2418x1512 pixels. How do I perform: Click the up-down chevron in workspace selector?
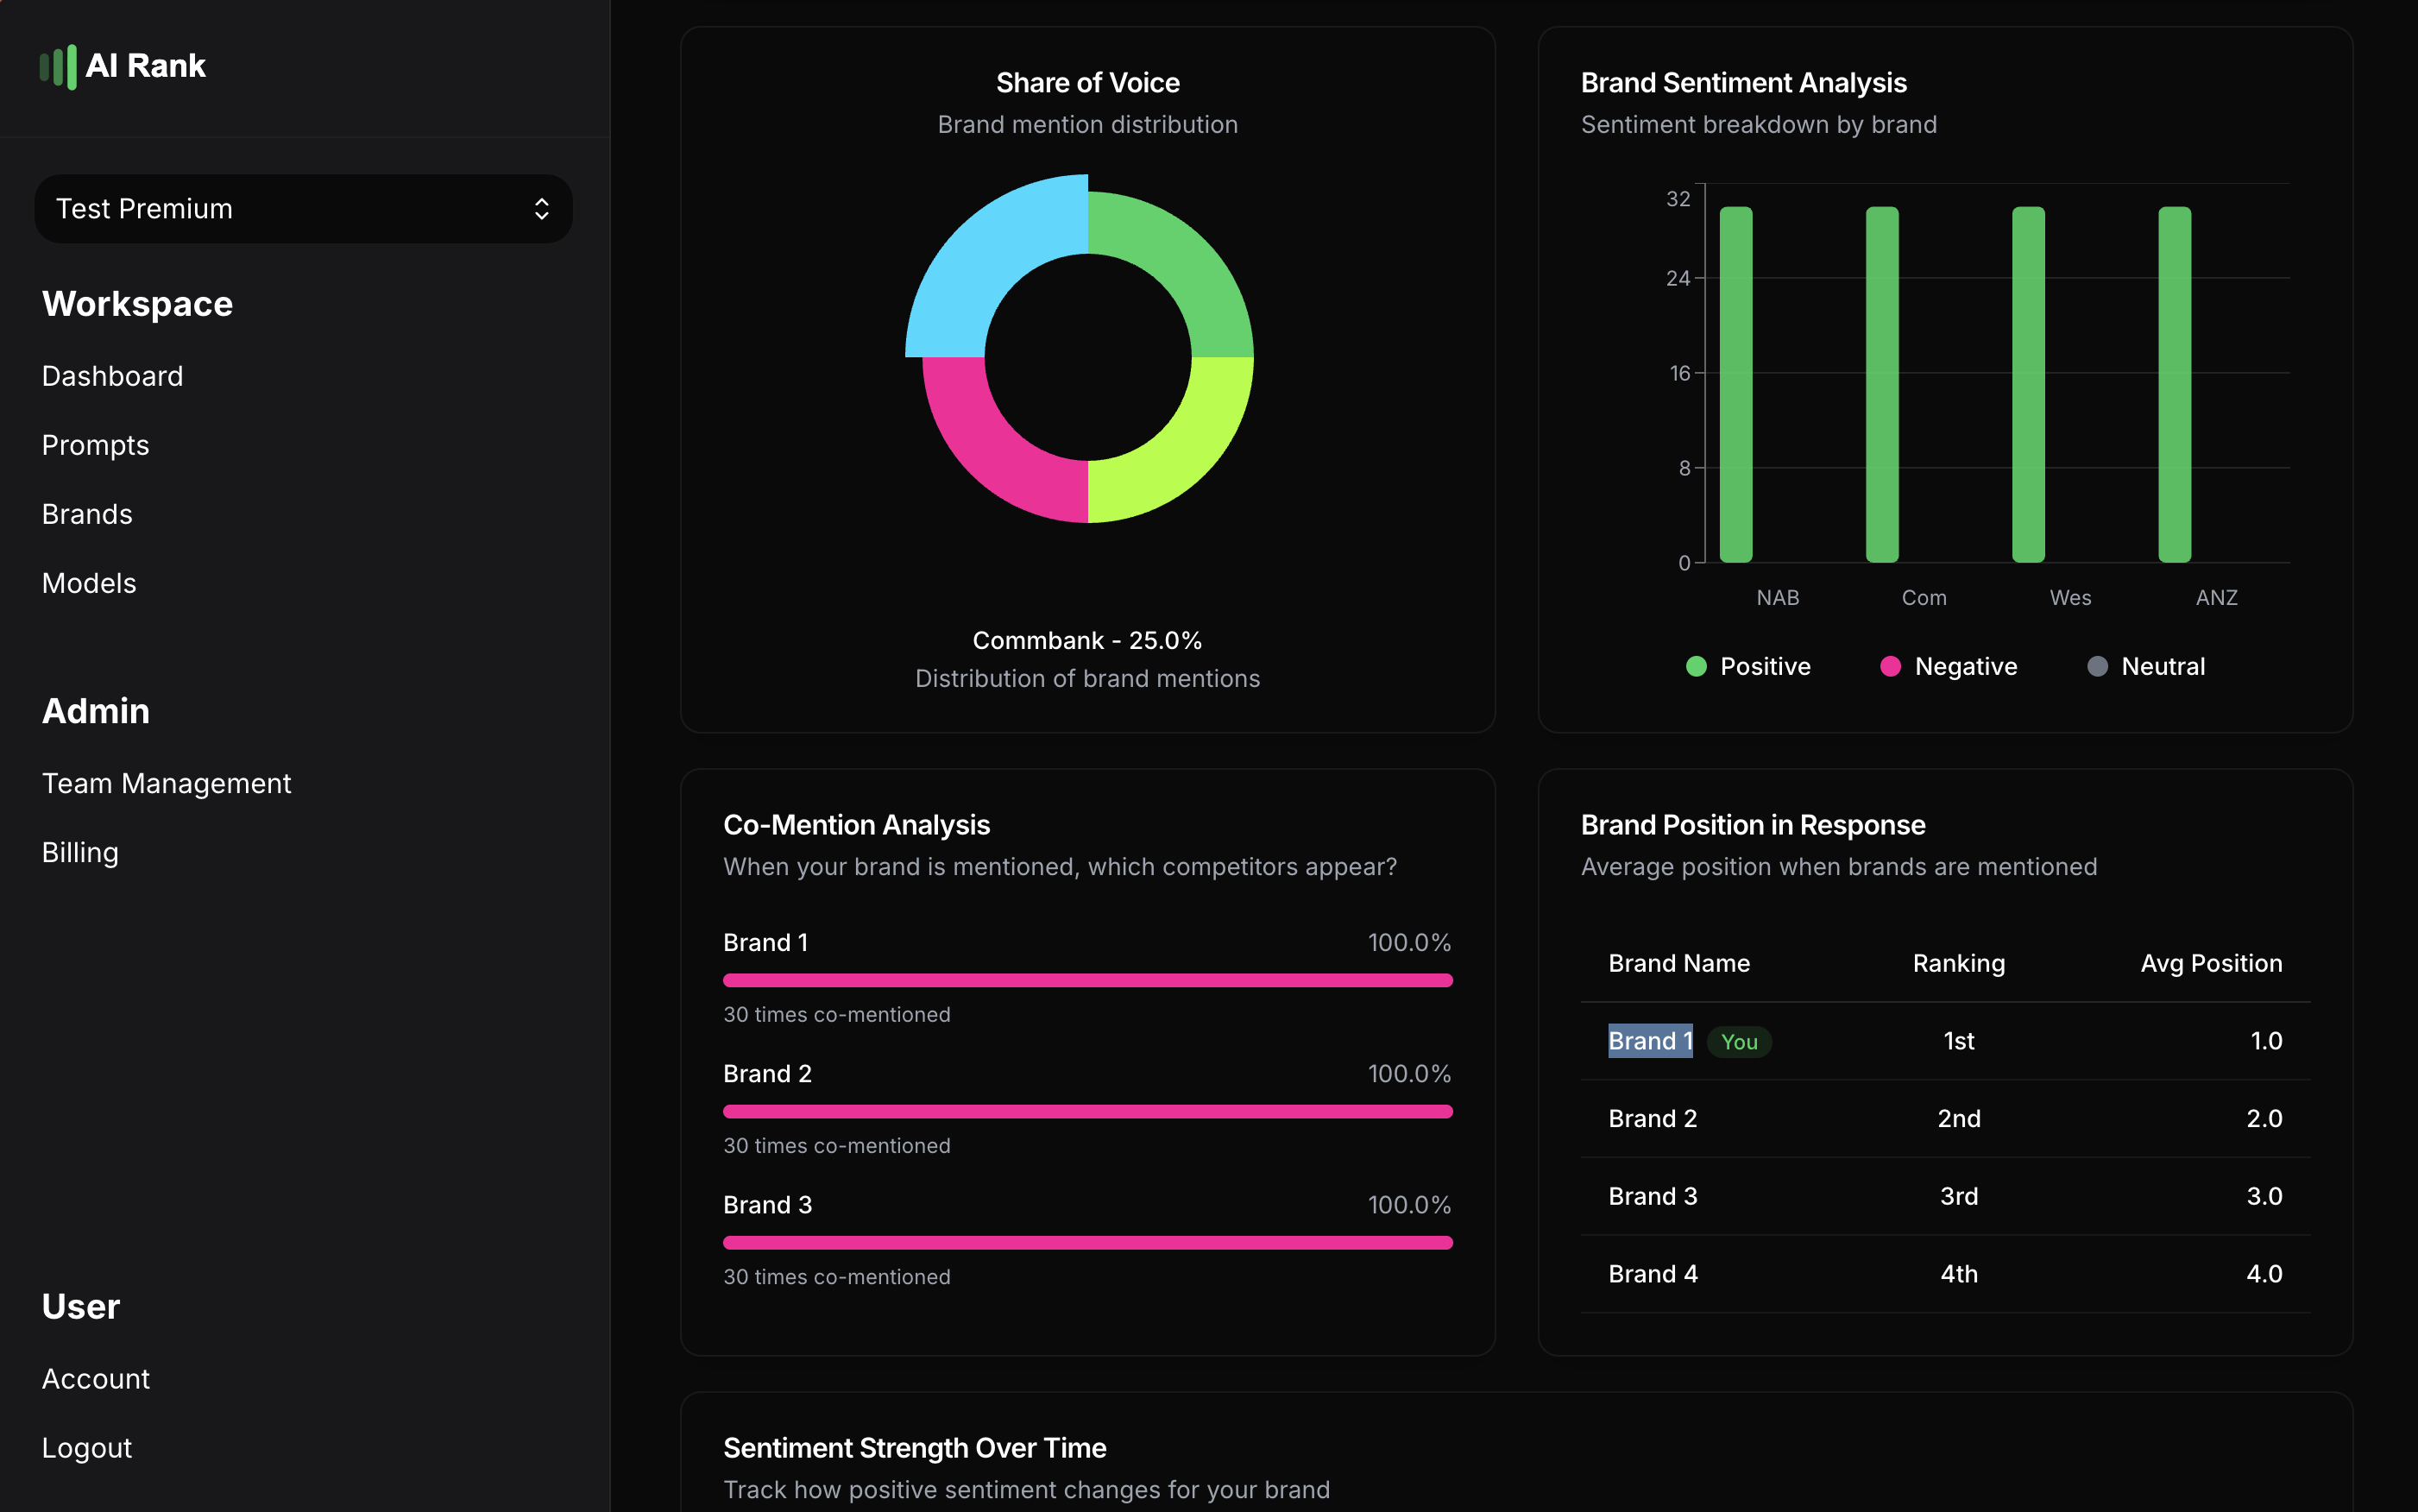point(541,209)
